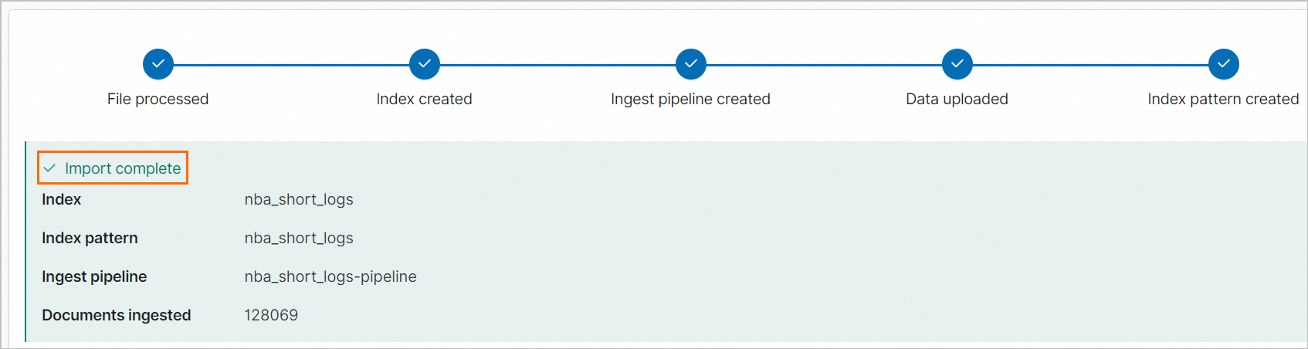The width and height of the screenshot is (1308, 349).
Task: Click the green checkmark beside Import complete
Action: (x=49, y=168)
